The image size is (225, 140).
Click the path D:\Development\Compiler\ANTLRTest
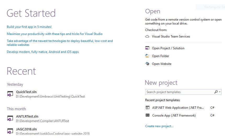[x=42, y=121]
